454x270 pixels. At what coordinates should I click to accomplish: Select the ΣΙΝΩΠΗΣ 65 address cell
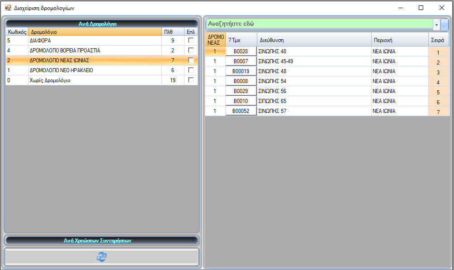[314, 101]
